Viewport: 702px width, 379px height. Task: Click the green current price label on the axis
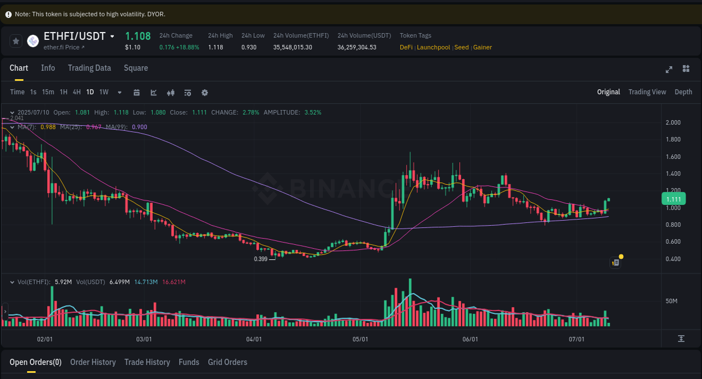(673, 199)
